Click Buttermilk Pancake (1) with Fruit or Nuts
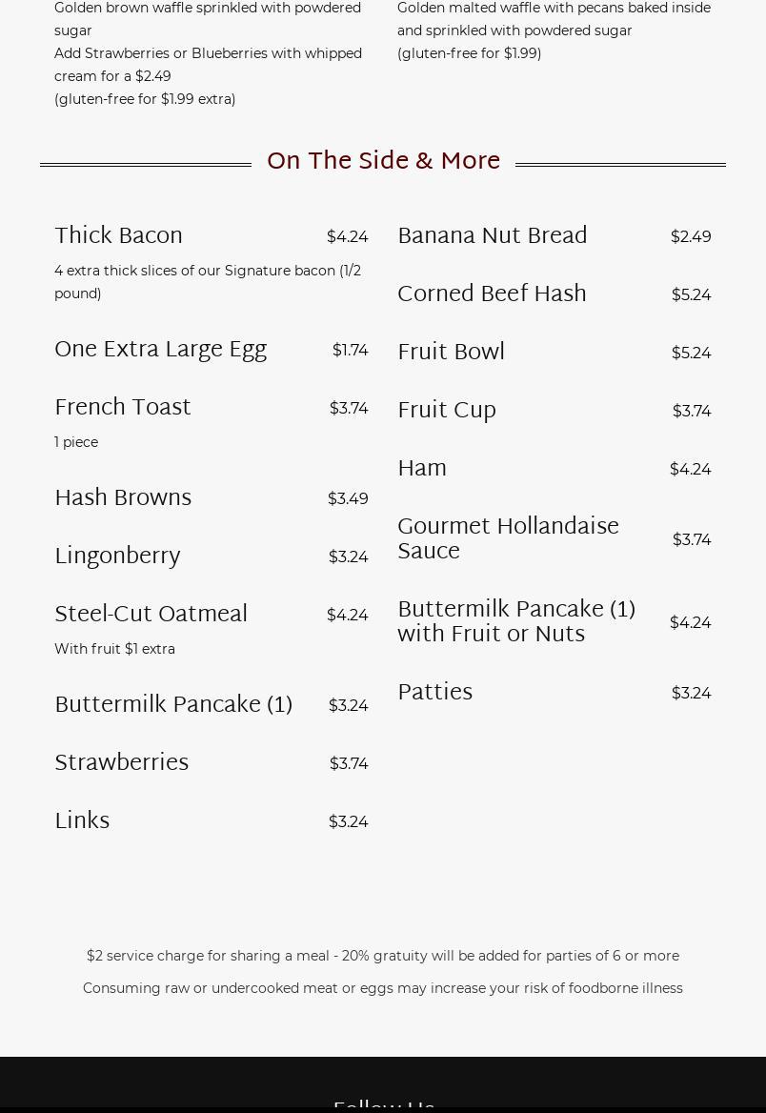 (515, 621)
